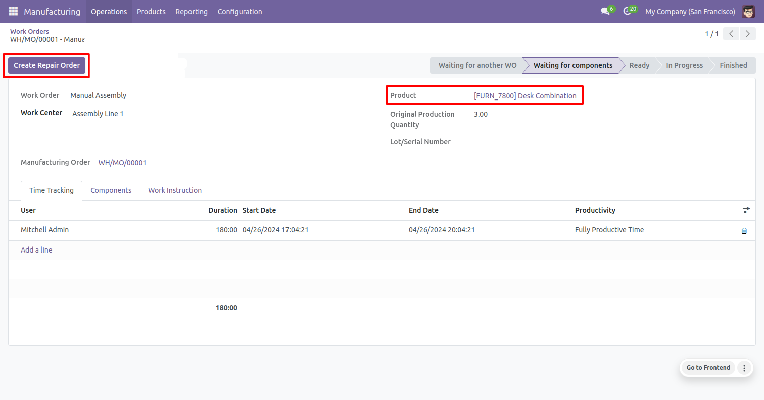Open the FURN_7800 Desk Combination product link
Image resolution: width=764 pixels, height=400 pixels.
pos(525,95)
